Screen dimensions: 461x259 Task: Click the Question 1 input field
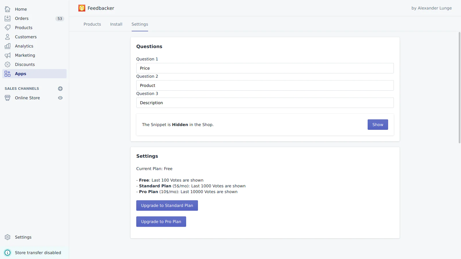tap(265, 68)
